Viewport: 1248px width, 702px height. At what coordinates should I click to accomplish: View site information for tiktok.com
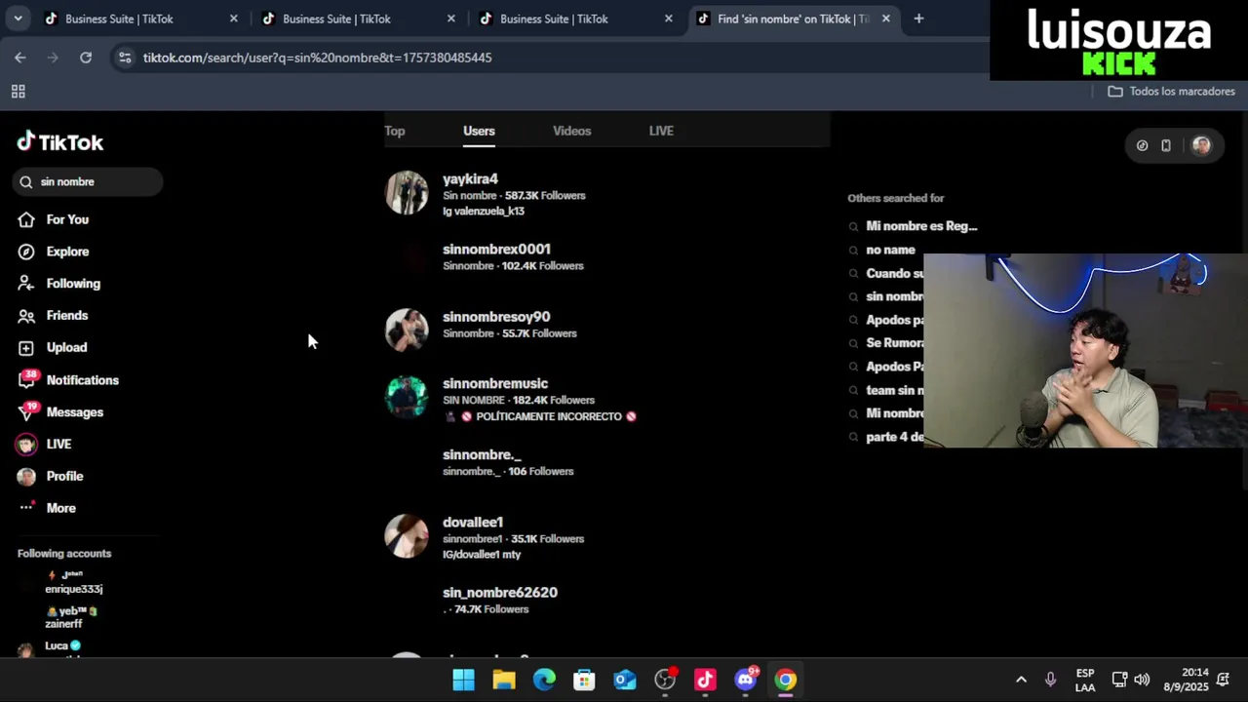(x=125, y=58)
